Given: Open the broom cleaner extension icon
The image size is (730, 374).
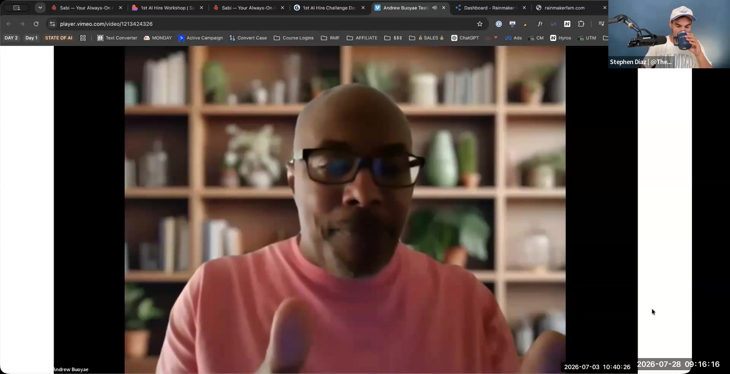Looking at the screenshot, I should [526, 24].
